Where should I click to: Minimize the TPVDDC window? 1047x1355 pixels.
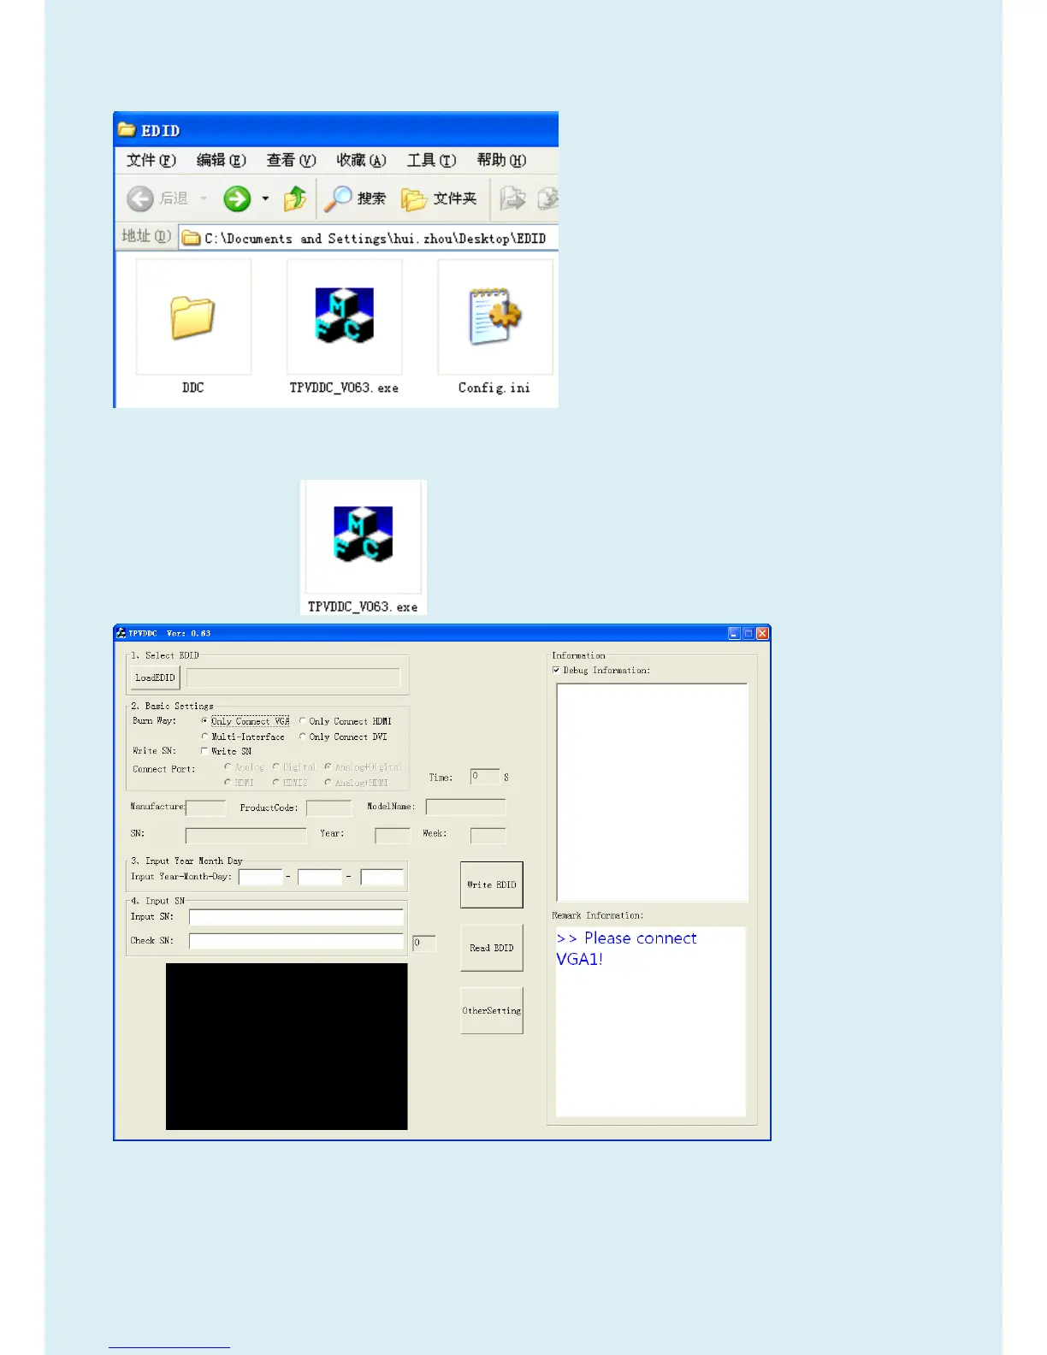coord(735,633)
